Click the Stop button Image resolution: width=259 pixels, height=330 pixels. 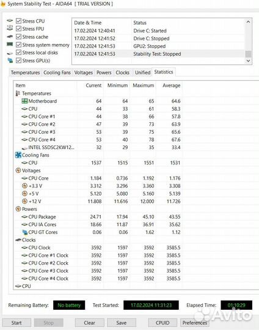coord(49,323)
